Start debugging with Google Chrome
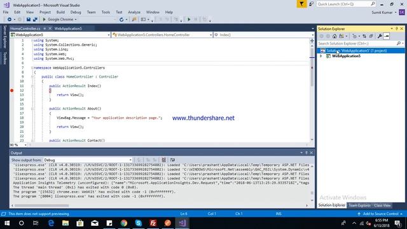 (x=58, y=20)
